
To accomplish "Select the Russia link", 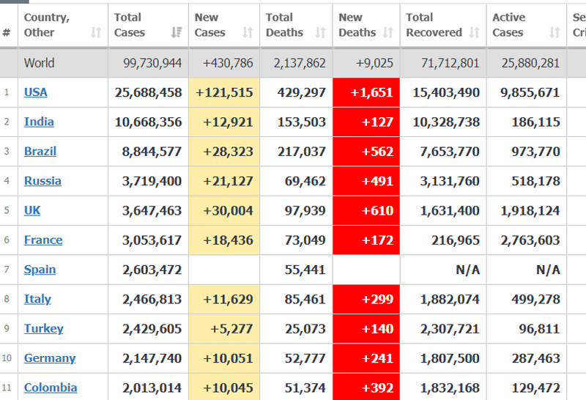I will (42, 181).
